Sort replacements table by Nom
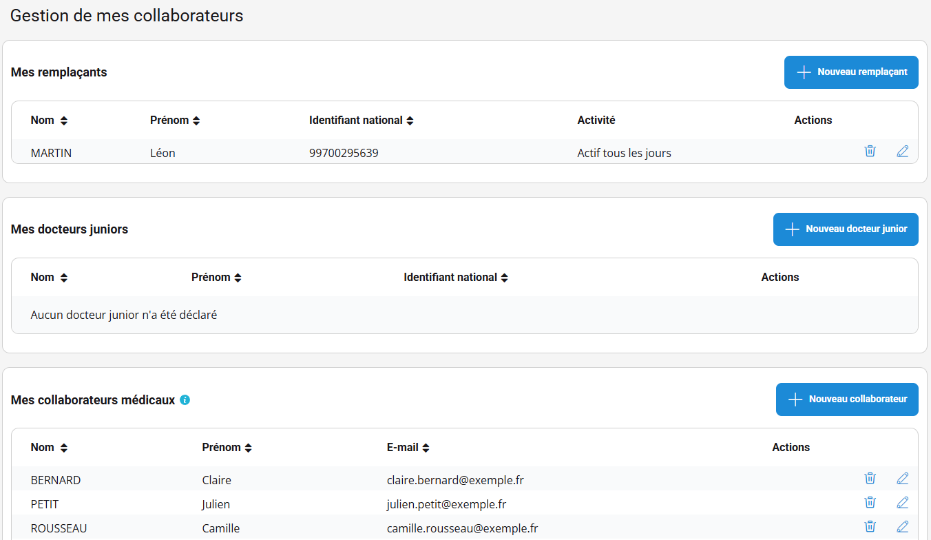 [x=64, y=121]
